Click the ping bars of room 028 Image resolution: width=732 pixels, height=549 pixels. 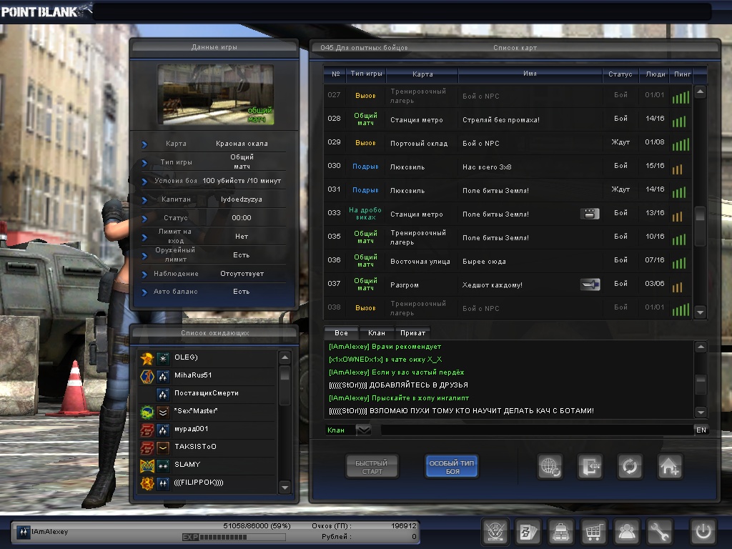click(679, 122)
